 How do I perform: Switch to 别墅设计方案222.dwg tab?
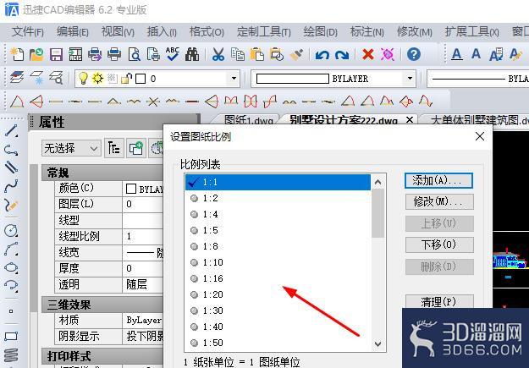344,120
